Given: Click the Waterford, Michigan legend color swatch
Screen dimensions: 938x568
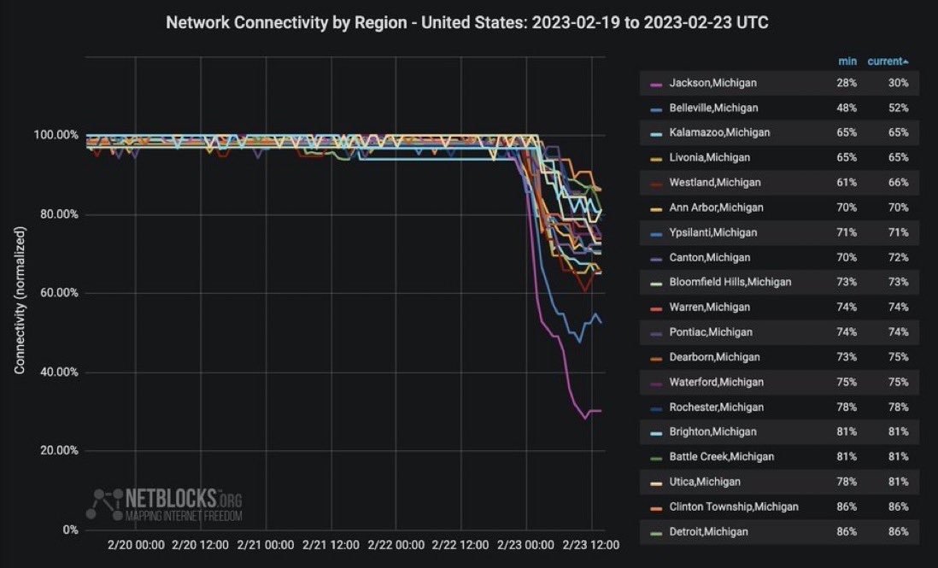Looking at the screenshot, I should pos(656,384).
